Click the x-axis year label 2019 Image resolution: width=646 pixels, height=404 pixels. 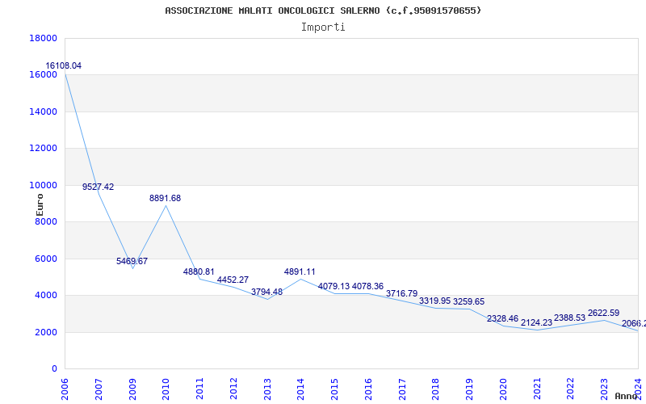(x=470, y=389)
